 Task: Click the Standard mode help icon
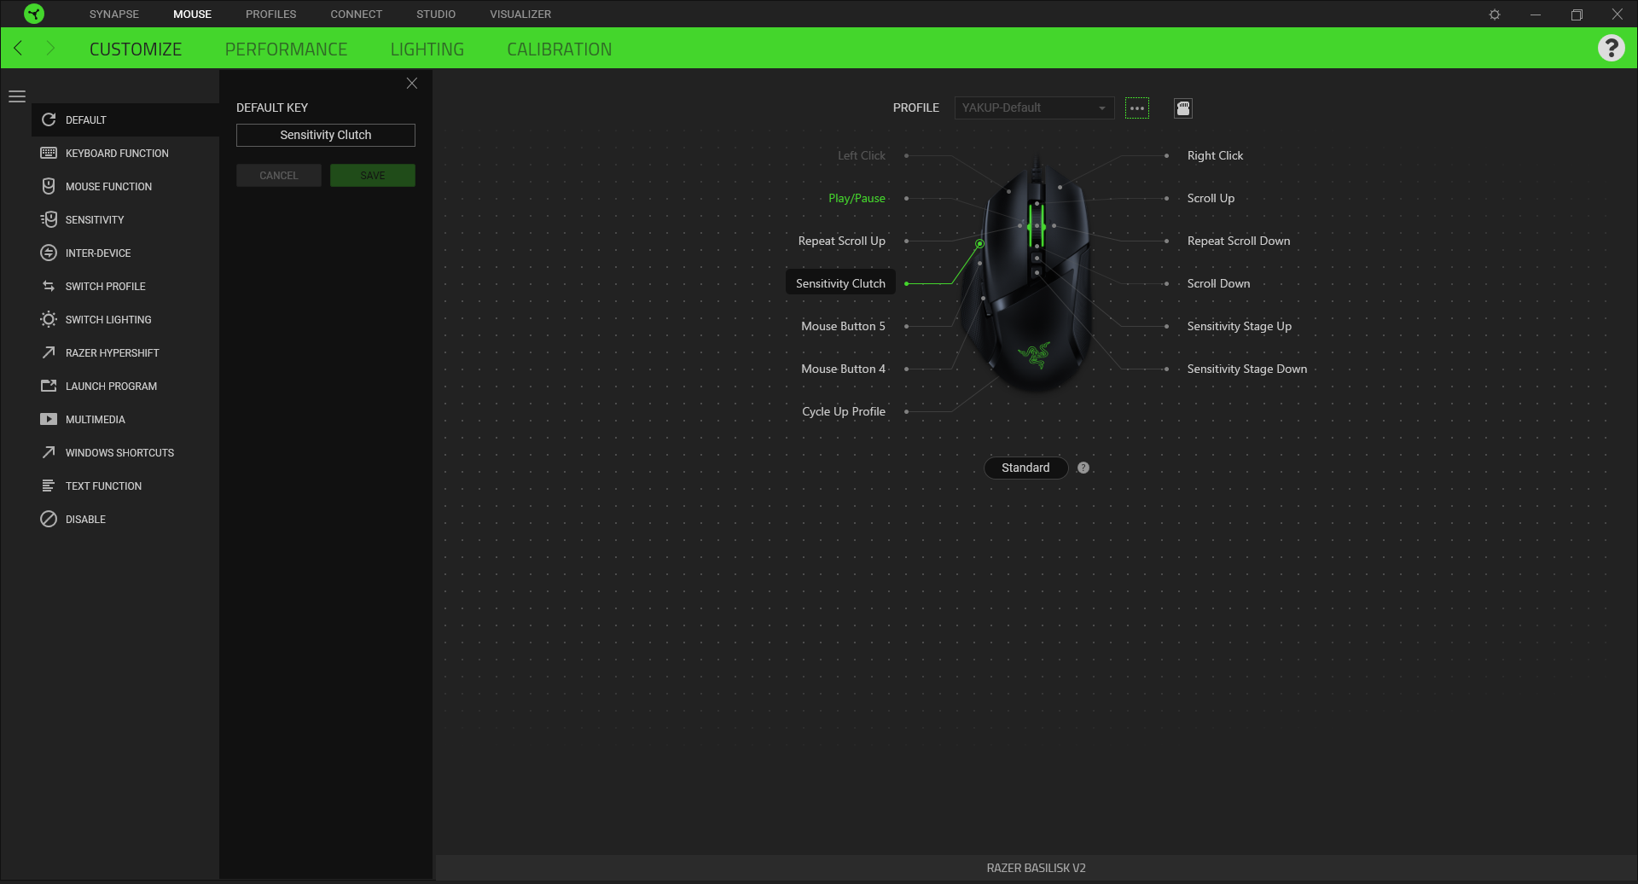1083,468
